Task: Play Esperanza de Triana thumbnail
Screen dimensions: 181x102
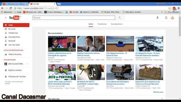Action: tap(149, 72)
